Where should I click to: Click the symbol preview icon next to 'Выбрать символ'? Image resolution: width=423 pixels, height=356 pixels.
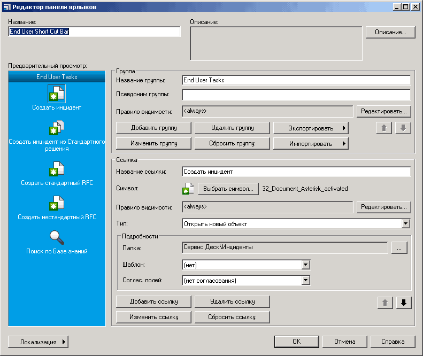tap(188, 189)
